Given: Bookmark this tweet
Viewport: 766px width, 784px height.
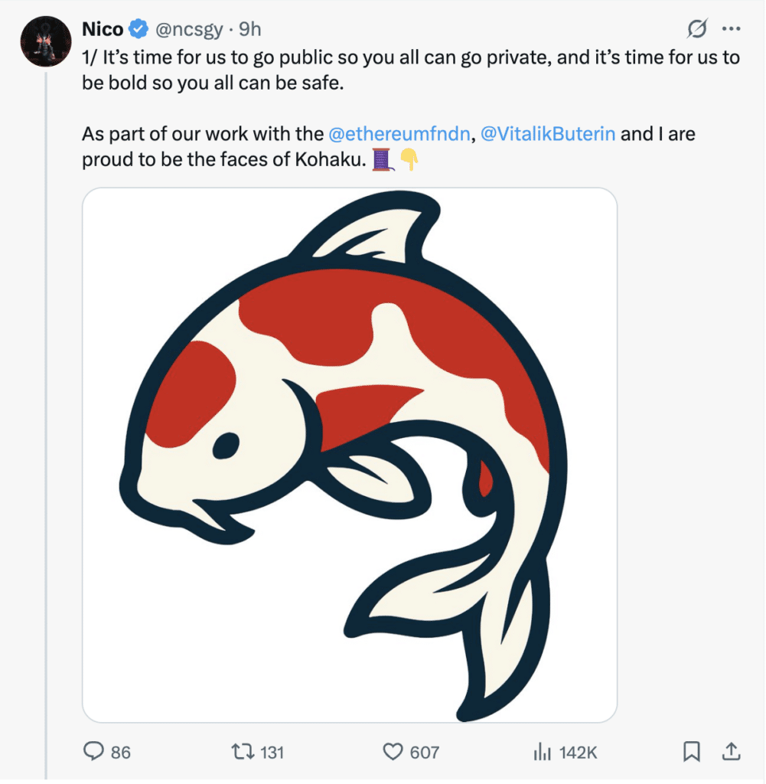Looking at the screenshot, I should [692, 752].
